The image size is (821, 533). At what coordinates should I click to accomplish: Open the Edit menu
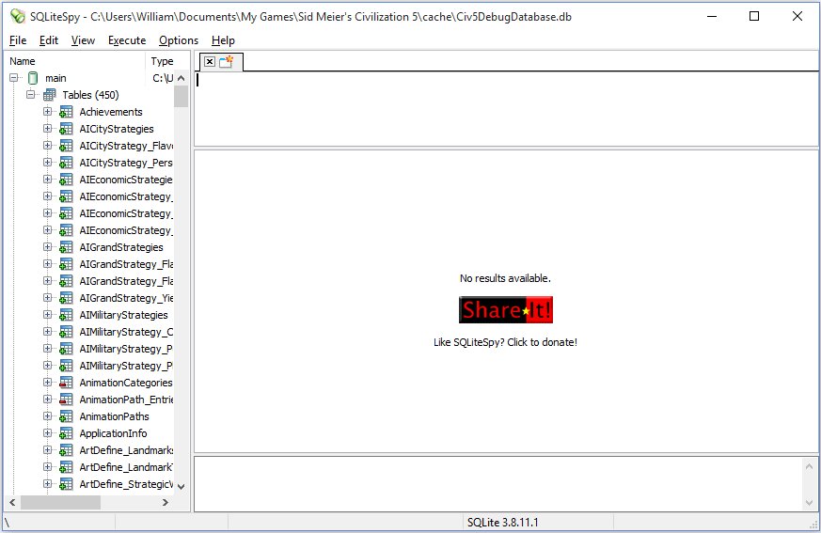tap(49, 40)
